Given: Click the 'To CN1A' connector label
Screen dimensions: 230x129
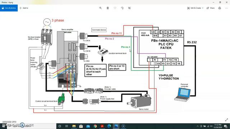Looking at the screenshot, I should (x=87, y=40).
